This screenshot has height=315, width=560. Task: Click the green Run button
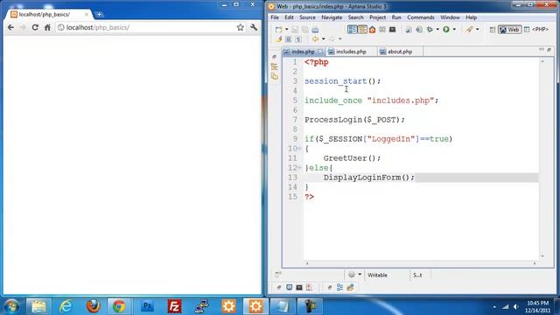tap(446, 30)
